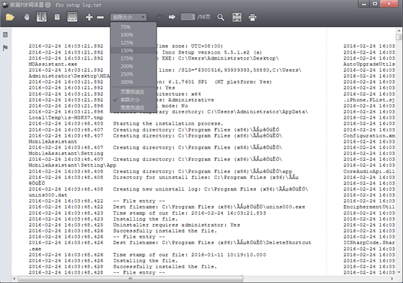Open the outline list panel in sidebar
Image resolution: width=403 pixels, height=283 pixels.
point(5,34)
